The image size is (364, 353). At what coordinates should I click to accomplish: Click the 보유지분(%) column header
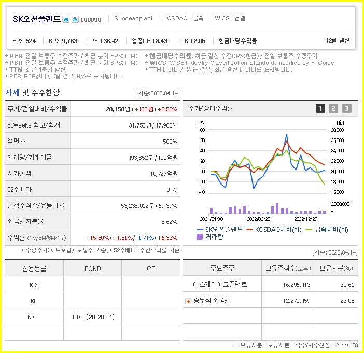[336, 269]
